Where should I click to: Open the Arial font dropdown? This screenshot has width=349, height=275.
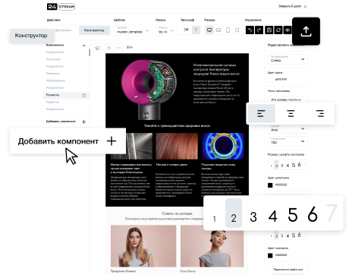tap(288, 128)
